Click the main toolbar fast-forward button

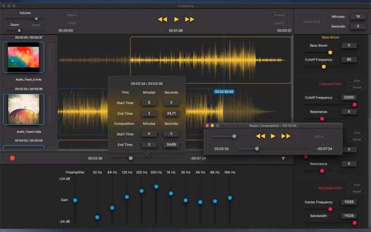(x=190, y=19)
